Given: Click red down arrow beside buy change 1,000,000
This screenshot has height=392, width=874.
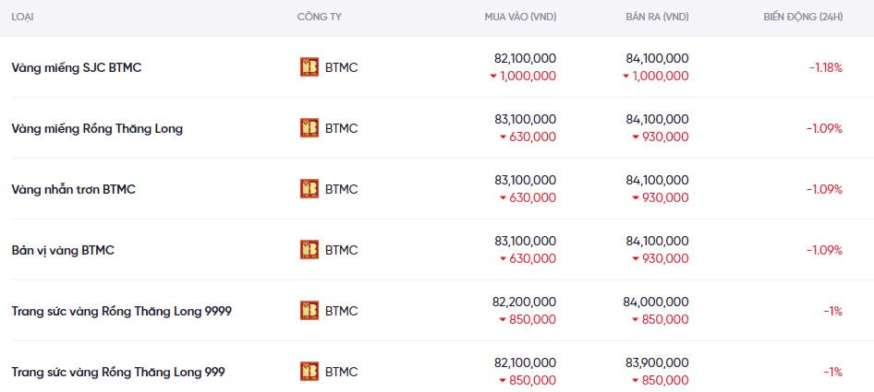Looking at the screenshot, I should [x=493, y=76].
